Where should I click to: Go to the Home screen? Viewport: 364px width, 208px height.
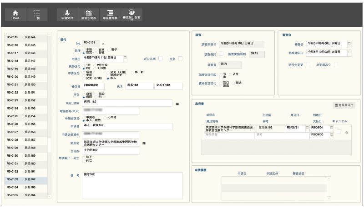pos(15,15)
